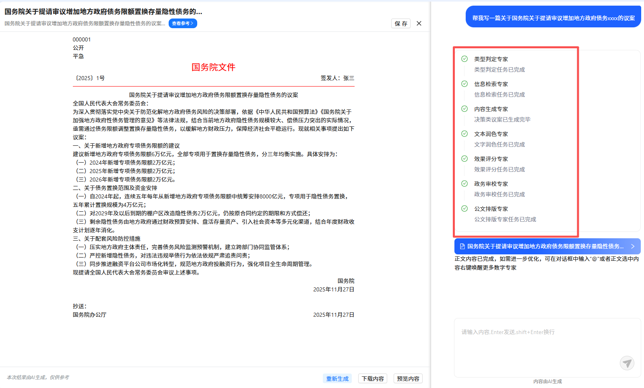
Task: Select the user prompt message bubble
Action: pos(553,18)
